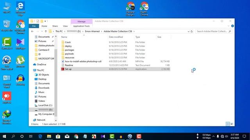Open AnyDesk desktop shortcut
This screenshot has height=140, width=250.
7,98
